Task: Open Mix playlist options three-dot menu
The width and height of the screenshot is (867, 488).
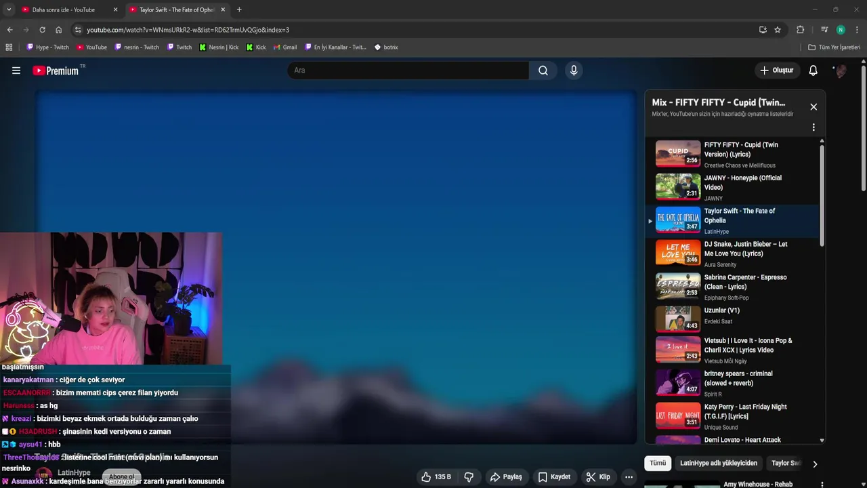Action: [813, 127]
